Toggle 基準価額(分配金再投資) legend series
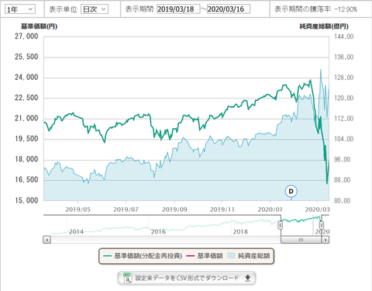Screen dimensions: 372x291 [x=143, y=256]
